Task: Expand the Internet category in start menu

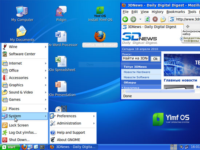Action: coord(25,63)
